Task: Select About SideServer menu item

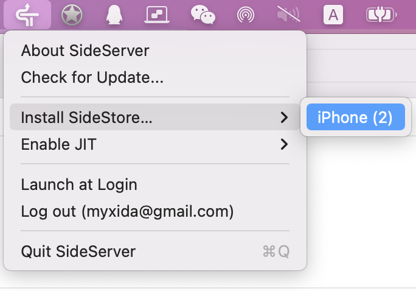Action: point(85,51)
